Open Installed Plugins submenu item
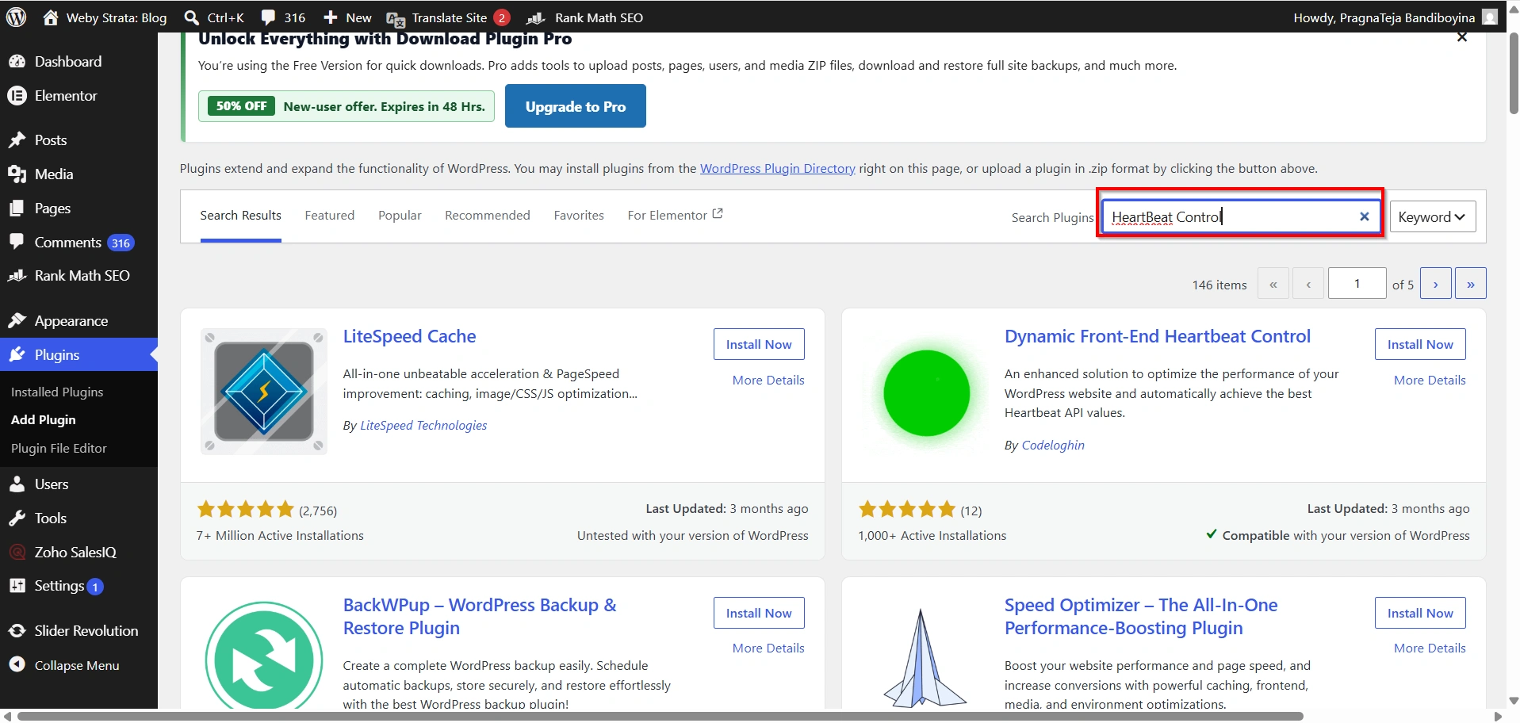The image size is (1520, 723). 57,392
